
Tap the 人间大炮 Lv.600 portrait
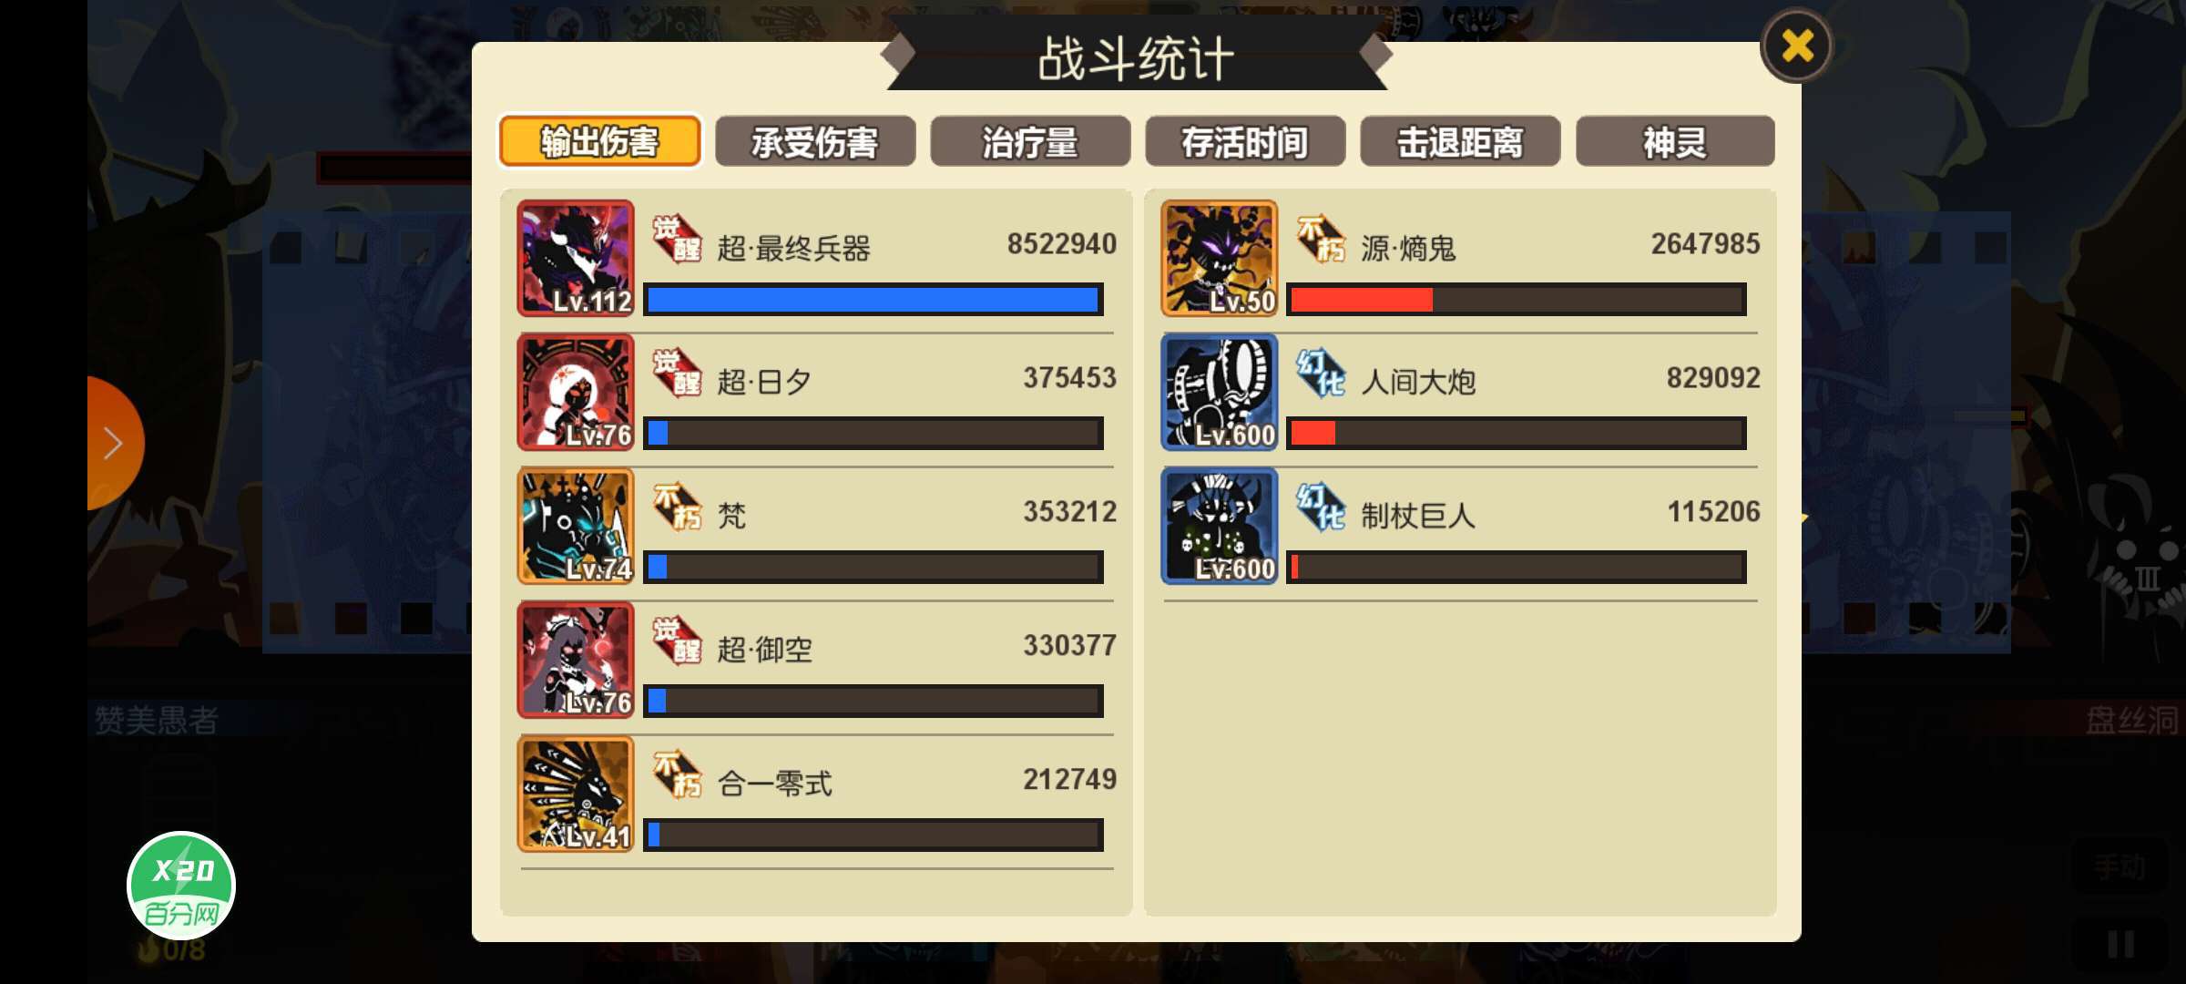(x=1220, y=393)
